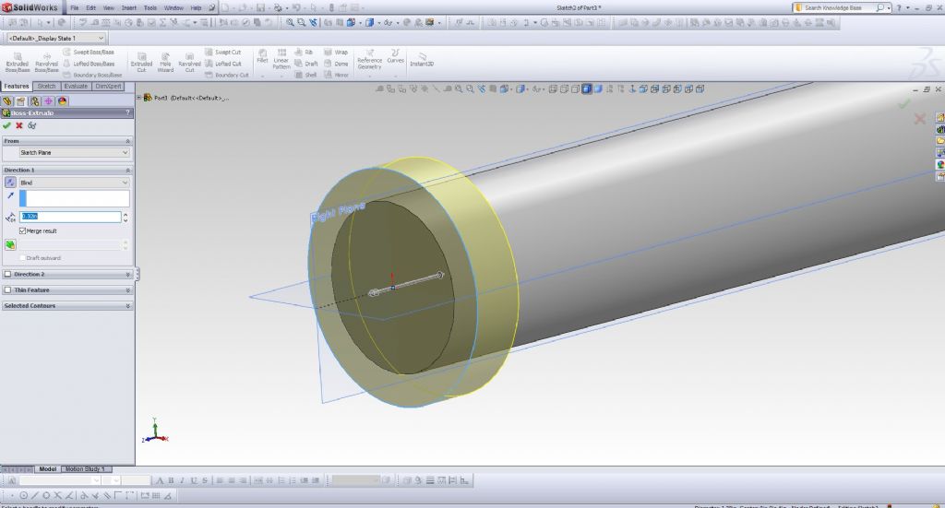Collapse the Direction 1 section

(x=127, y=171)
